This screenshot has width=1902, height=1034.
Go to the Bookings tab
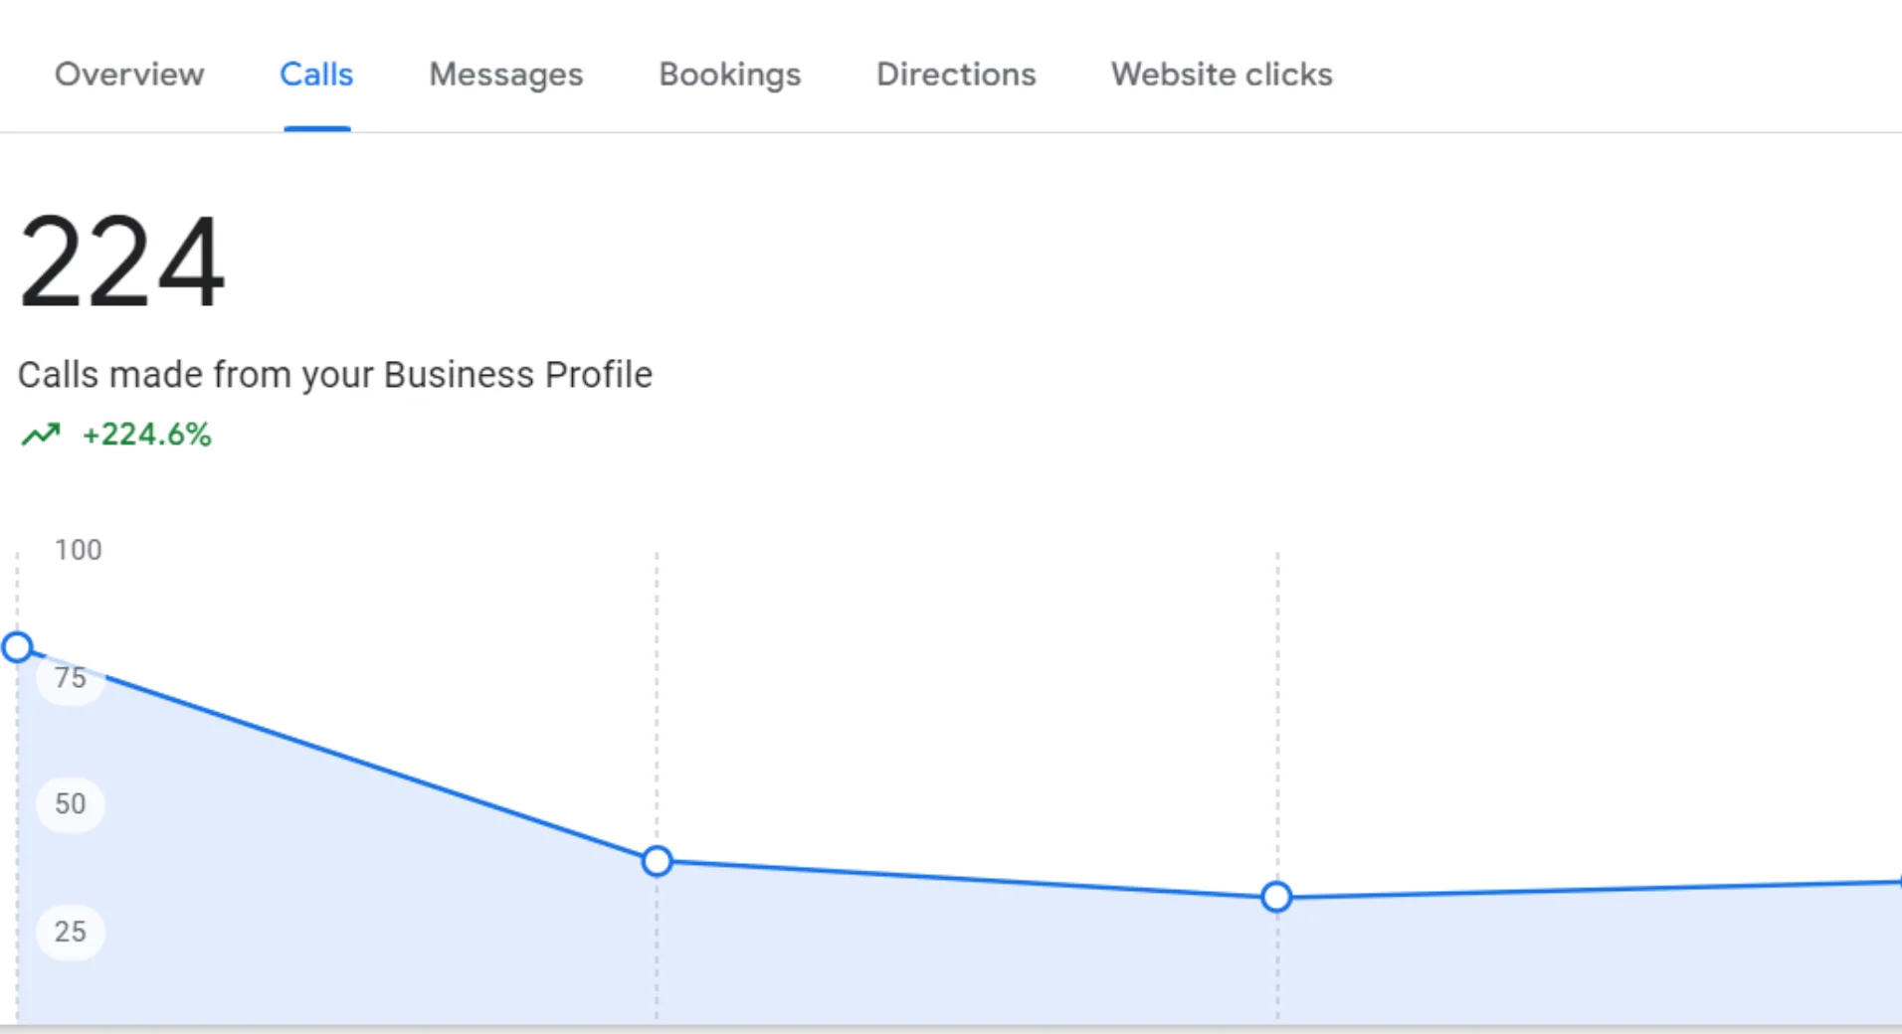729,75
